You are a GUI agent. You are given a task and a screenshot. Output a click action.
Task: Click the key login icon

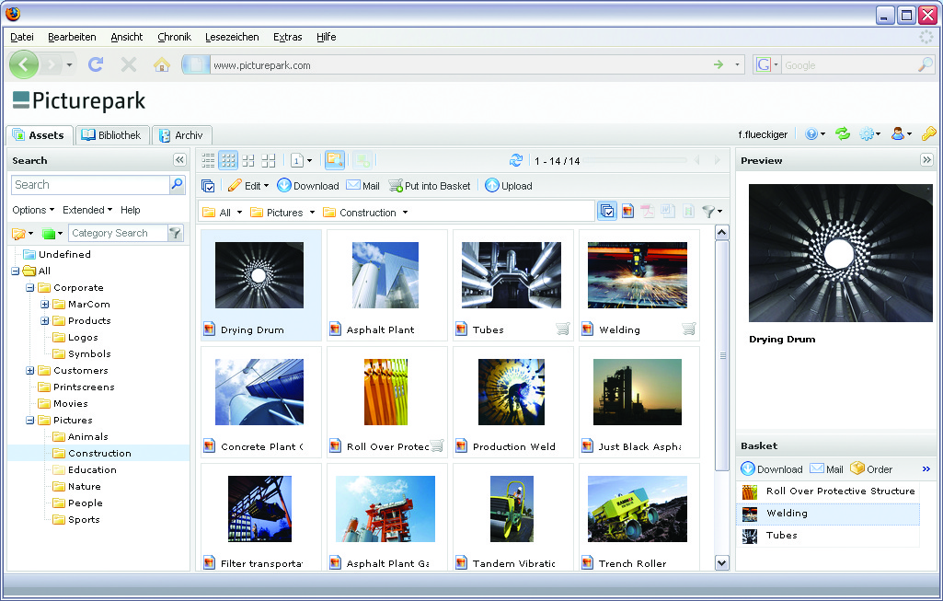coord(928,133)
